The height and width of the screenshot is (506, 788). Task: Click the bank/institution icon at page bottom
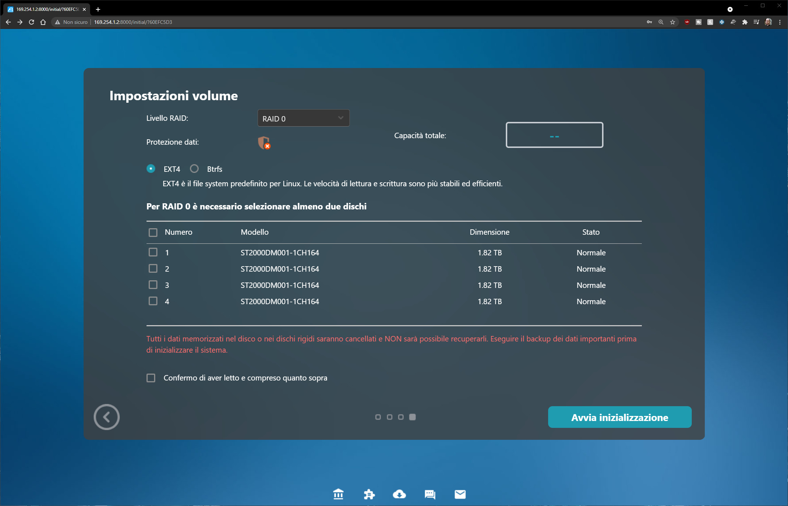(x=338, y=494)
